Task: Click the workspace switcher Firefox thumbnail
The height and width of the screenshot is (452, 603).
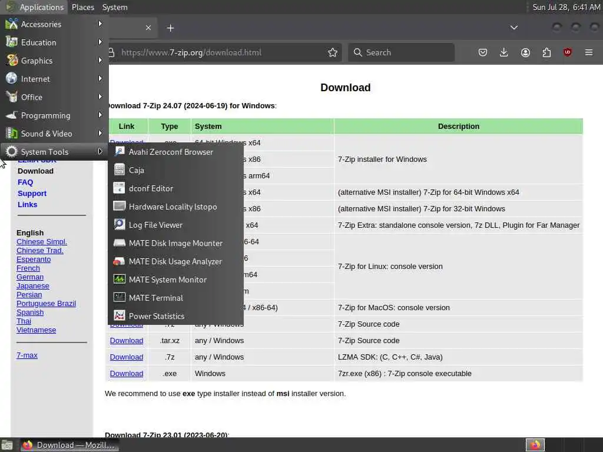Action: tap(535, 445)
